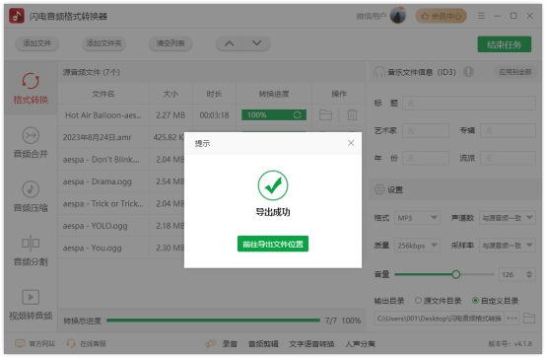Select the 2023年8月24日.amr file row
Viewport: 546px width, 358px height.
pos(121,137)
